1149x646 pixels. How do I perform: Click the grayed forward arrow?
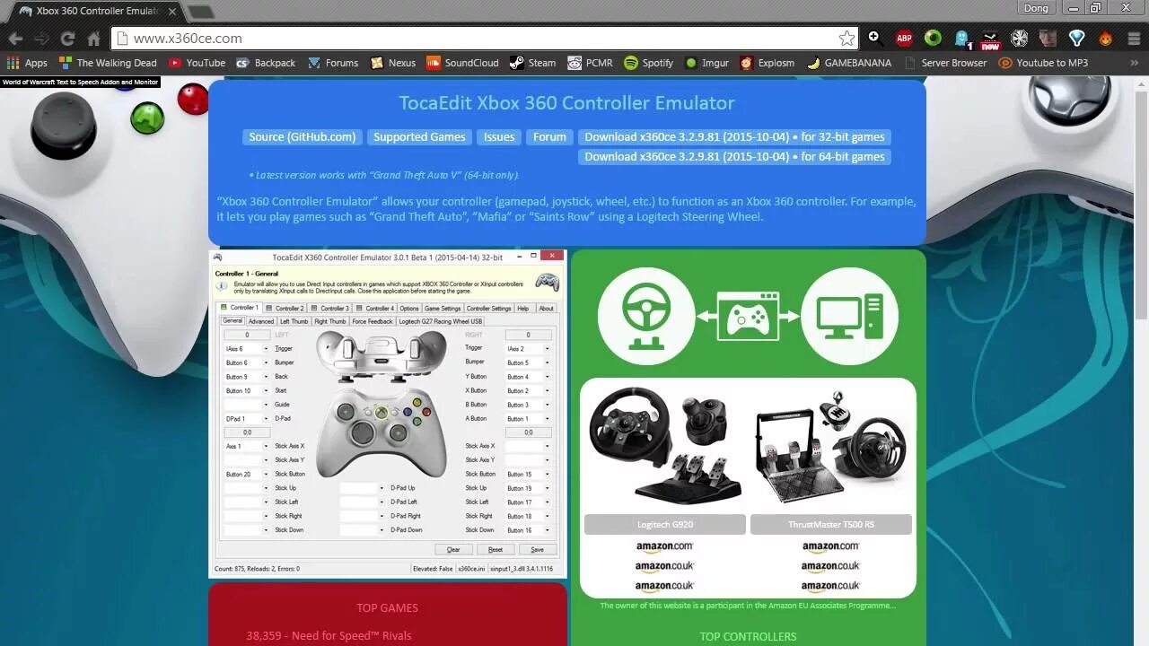pyautogui.click(x=41, y=39)
